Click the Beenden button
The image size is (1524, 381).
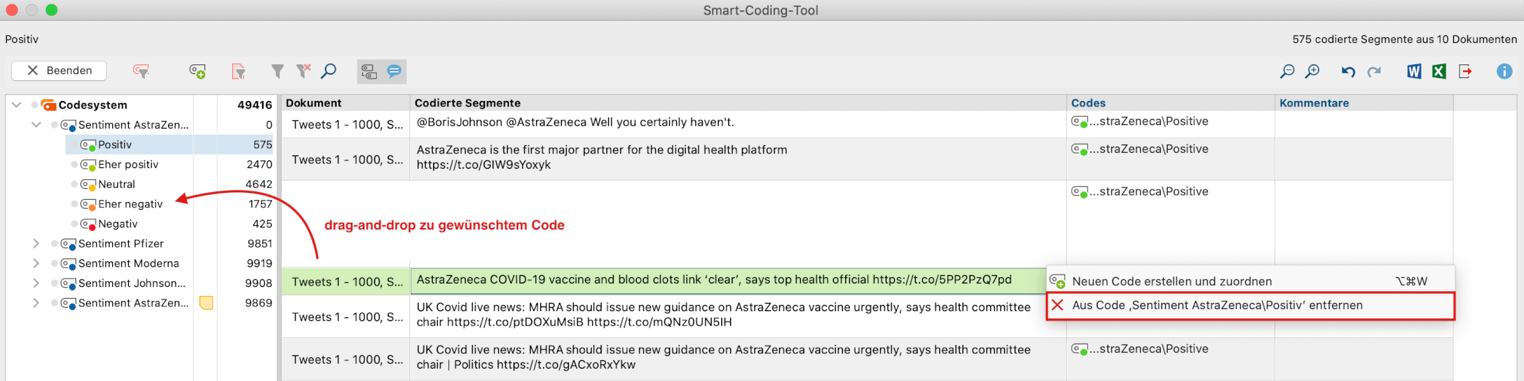point(59,71)
